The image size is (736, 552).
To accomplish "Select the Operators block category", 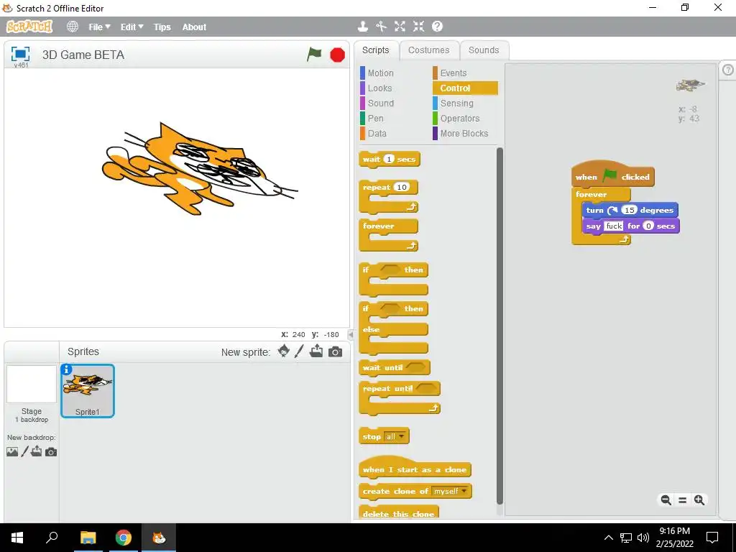I will click(x=459, y=119).
